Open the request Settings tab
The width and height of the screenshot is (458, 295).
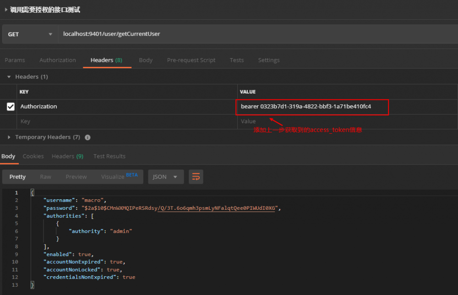click(x=269, y=60)
